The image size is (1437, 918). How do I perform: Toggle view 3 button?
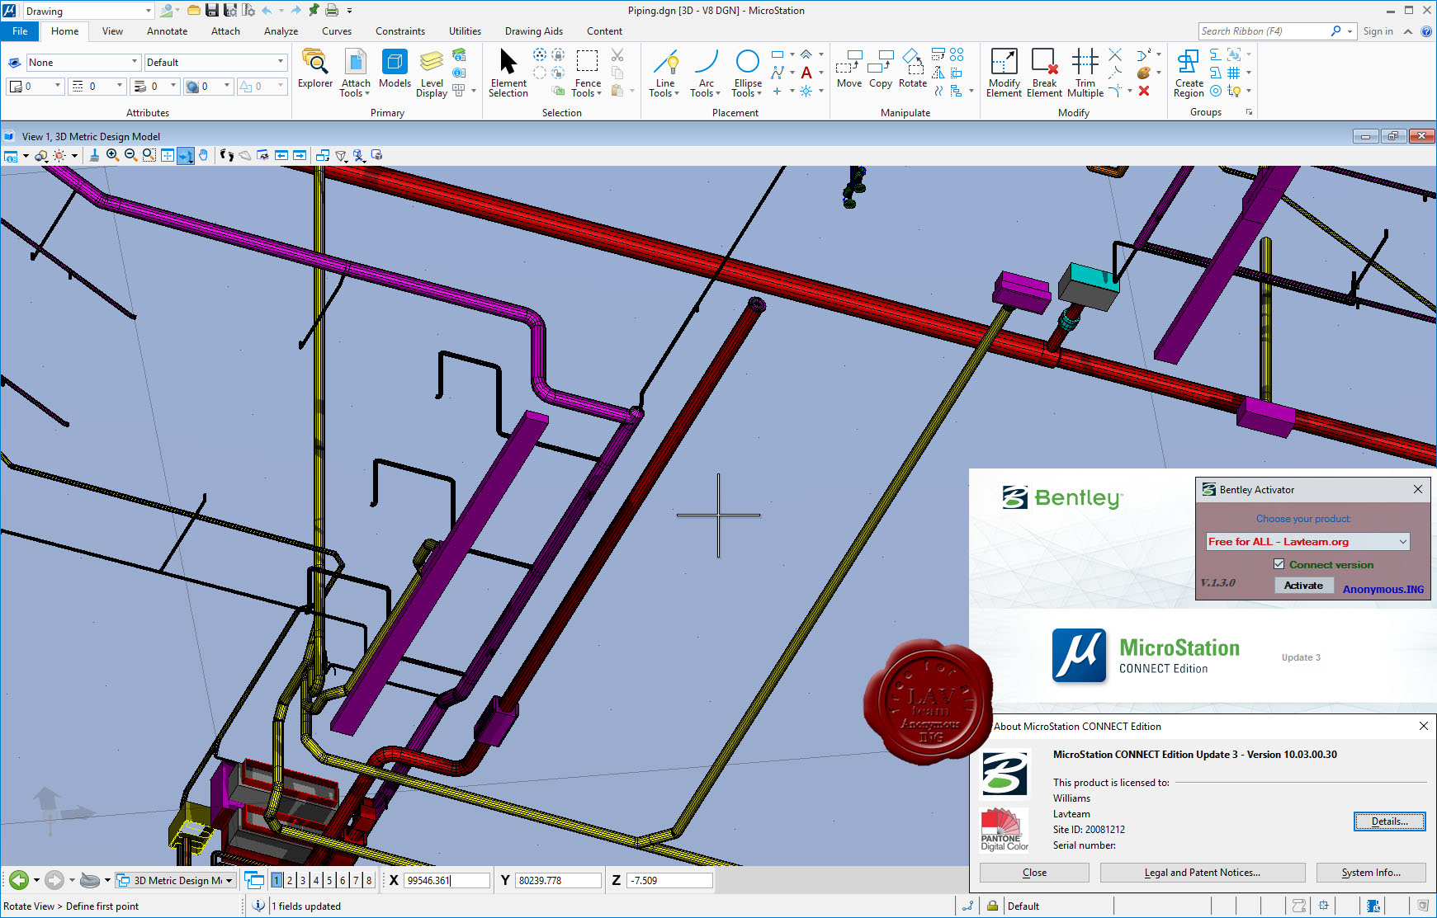tap(303, 880)
